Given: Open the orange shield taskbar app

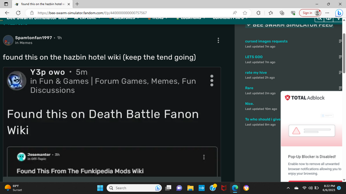Looking at the screenshot, I should pos(246,188).
